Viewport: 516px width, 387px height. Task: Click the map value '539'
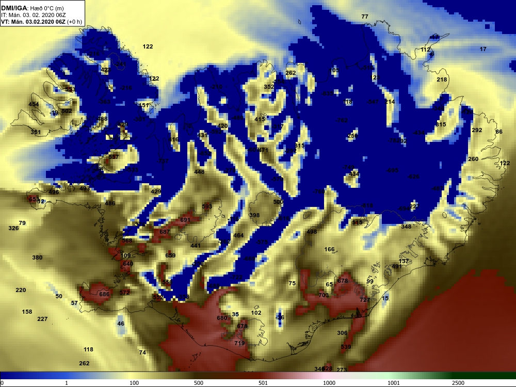(x=346, y=347)
